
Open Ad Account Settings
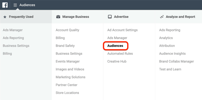(x=122, y=30)
